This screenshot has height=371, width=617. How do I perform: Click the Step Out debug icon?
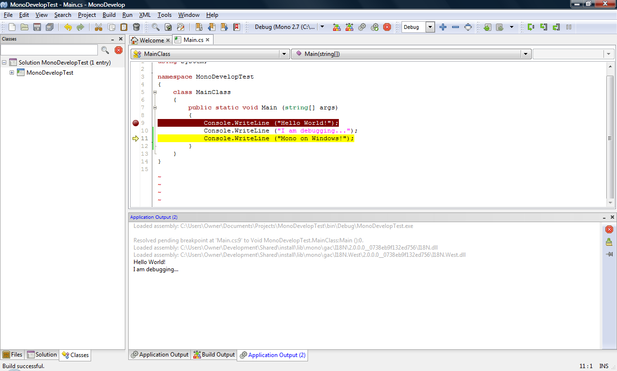(556, 27)
